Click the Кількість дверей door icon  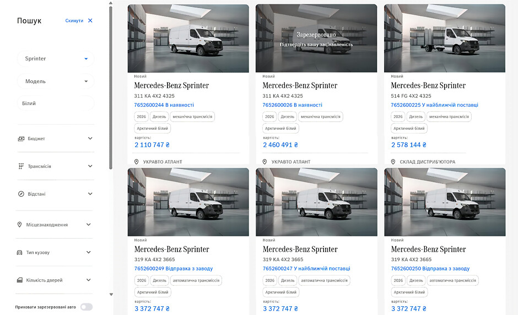pyautogui.click(x=20, y=280)
